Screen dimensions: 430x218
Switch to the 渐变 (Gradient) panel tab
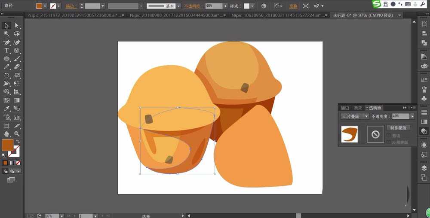(x=358, y=108)
